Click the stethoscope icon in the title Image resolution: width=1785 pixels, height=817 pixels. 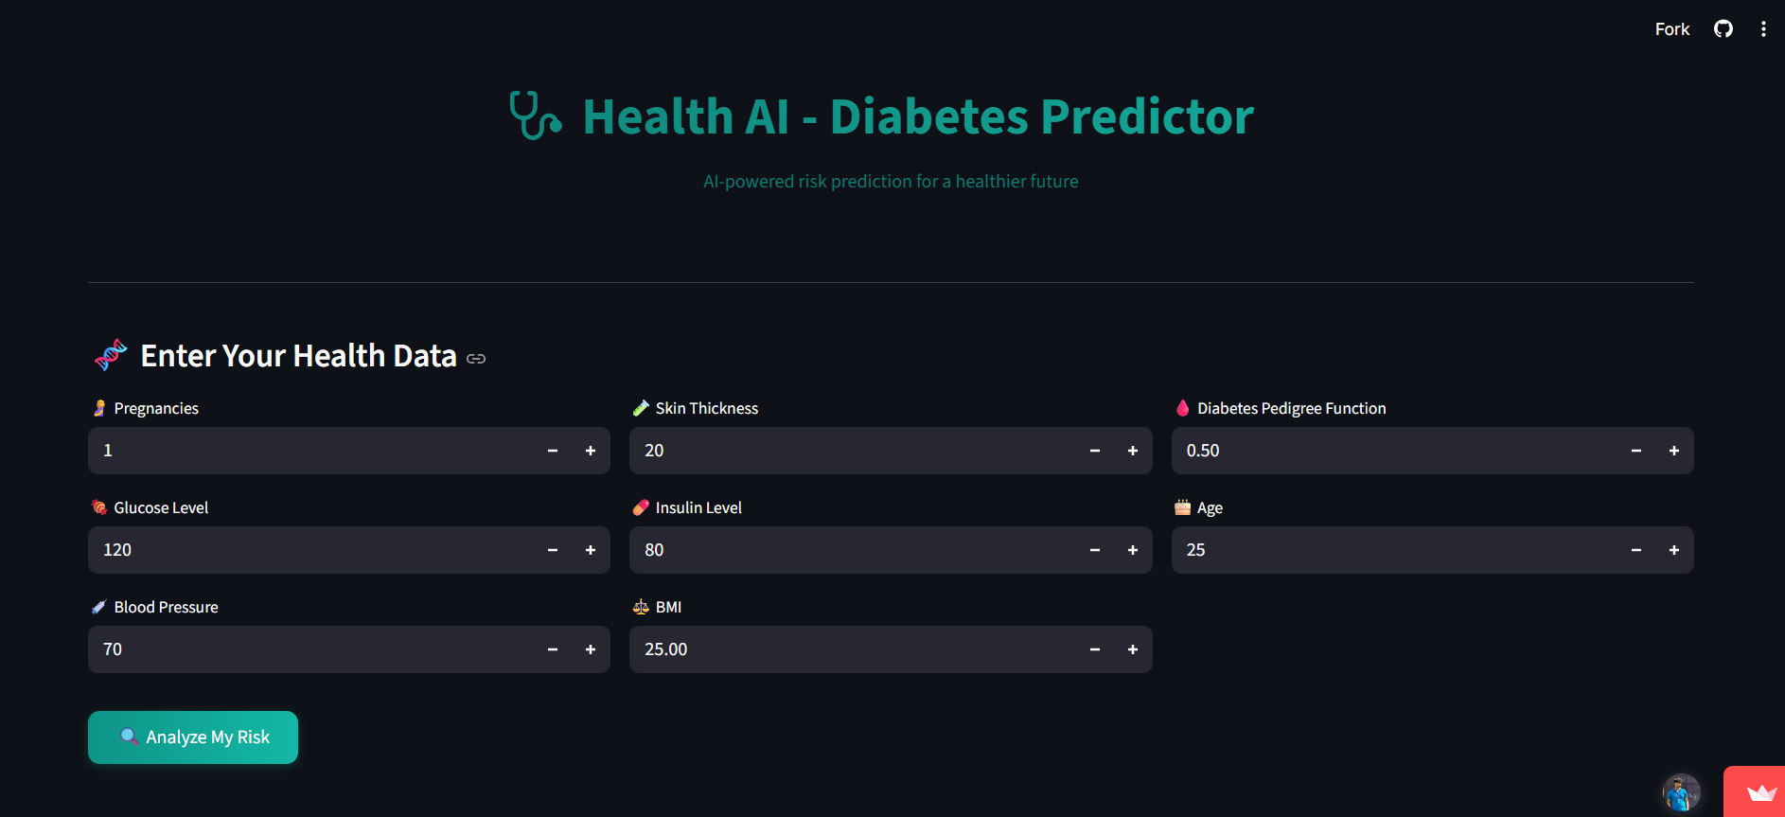[x=535, y=116]
